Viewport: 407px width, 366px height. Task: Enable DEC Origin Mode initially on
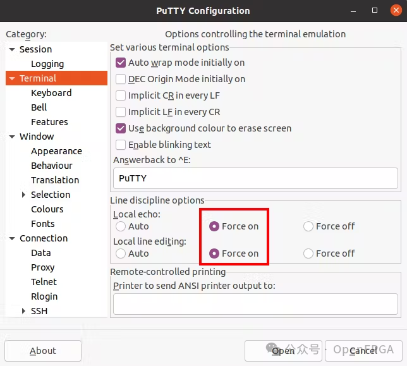coord(121,79)
